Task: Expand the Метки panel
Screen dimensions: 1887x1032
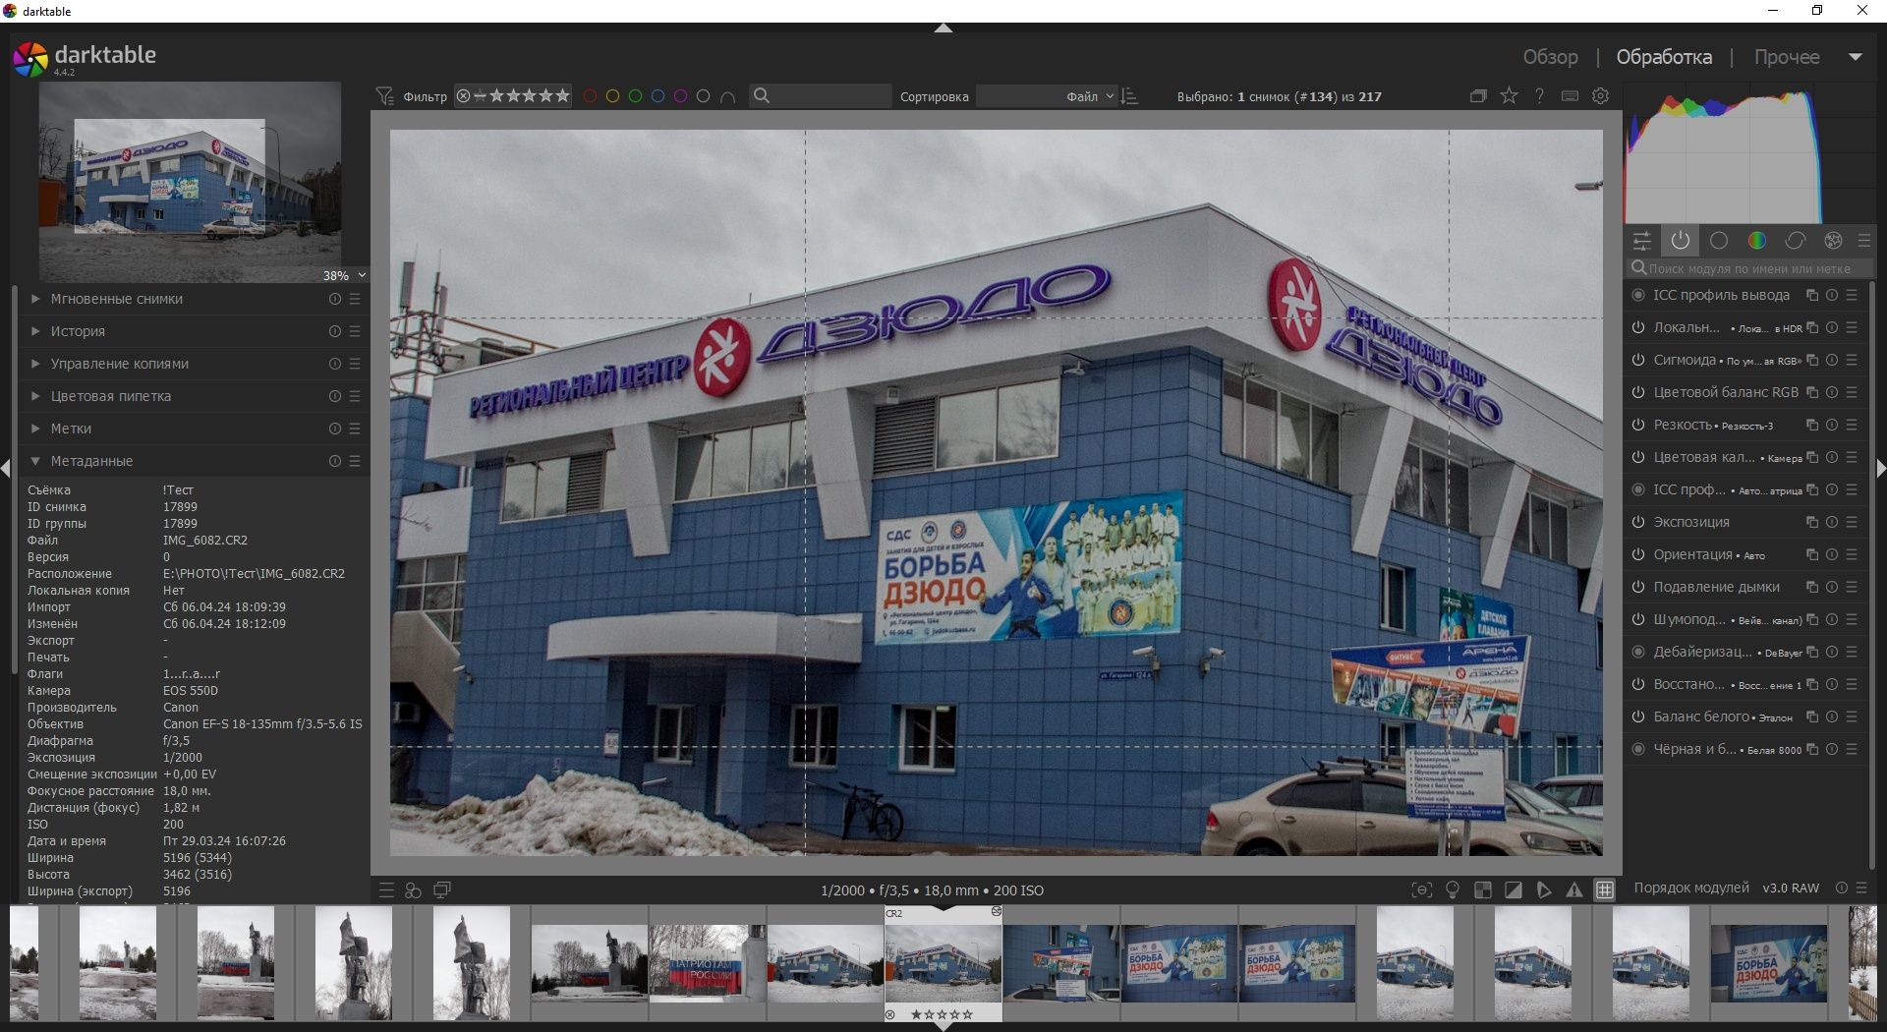Action: (x=35, y=429)
